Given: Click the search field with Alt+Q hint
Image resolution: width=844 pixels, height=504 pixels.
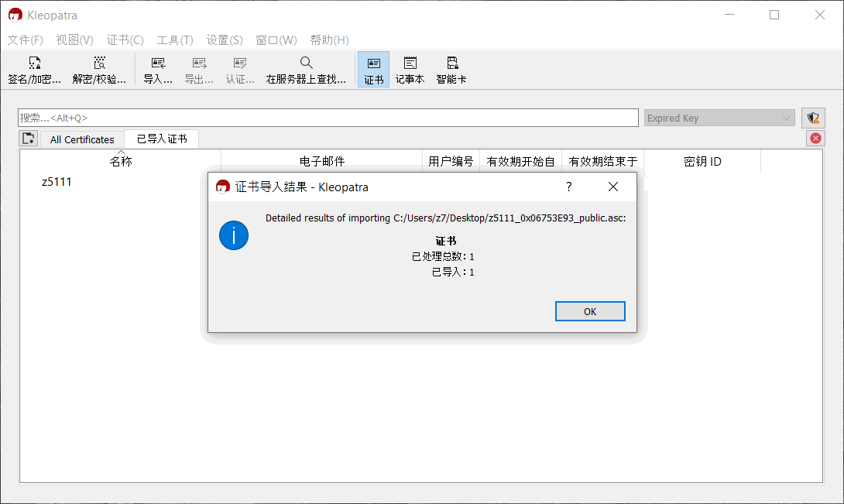Looking at the screenshot, I should (328, 118).
